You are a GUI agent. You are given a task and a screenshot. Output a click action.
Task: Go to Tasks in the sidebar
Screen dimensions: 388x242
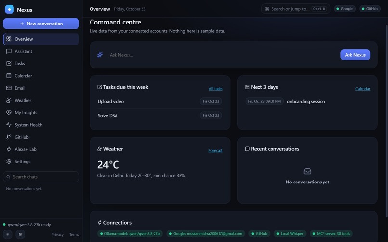pos(41,64)
